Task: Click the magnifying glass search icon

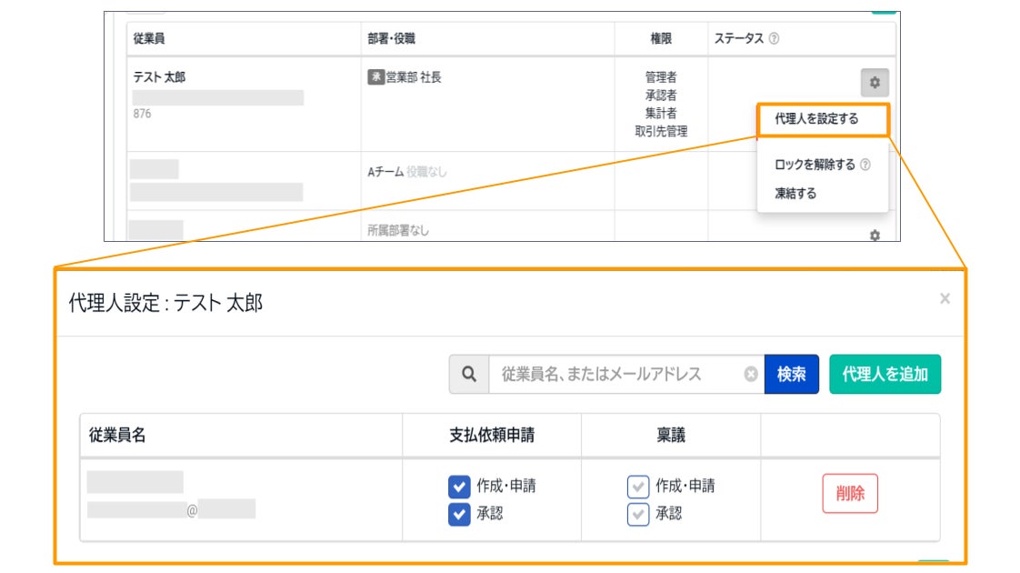Action: coord(469,374)
